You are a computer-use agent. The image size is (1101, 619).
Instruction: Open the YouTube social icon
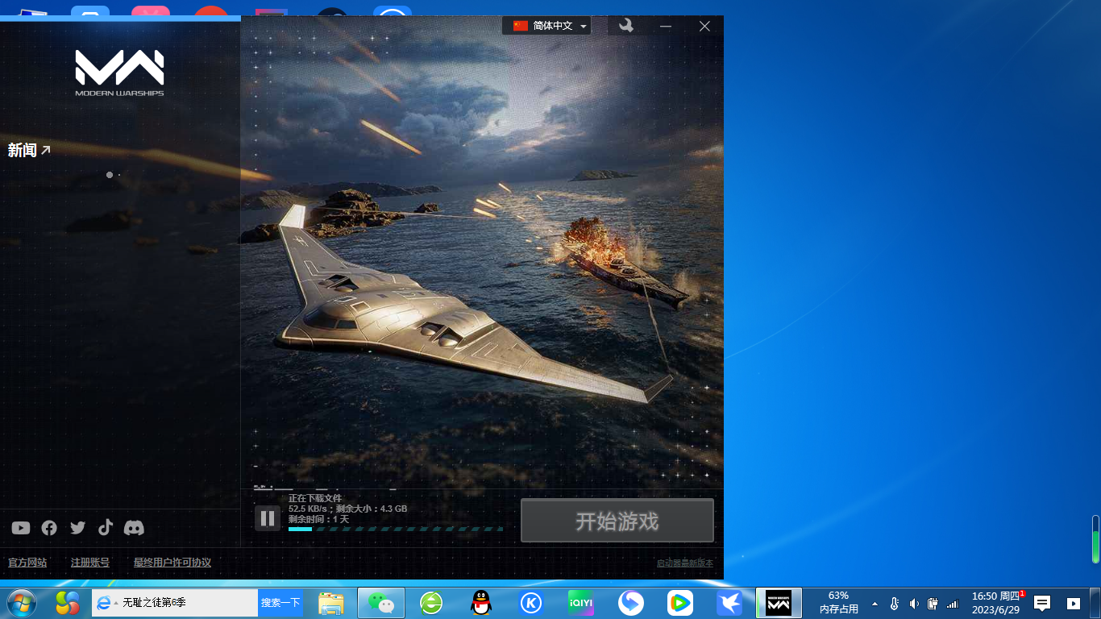(x=21, y=528)
